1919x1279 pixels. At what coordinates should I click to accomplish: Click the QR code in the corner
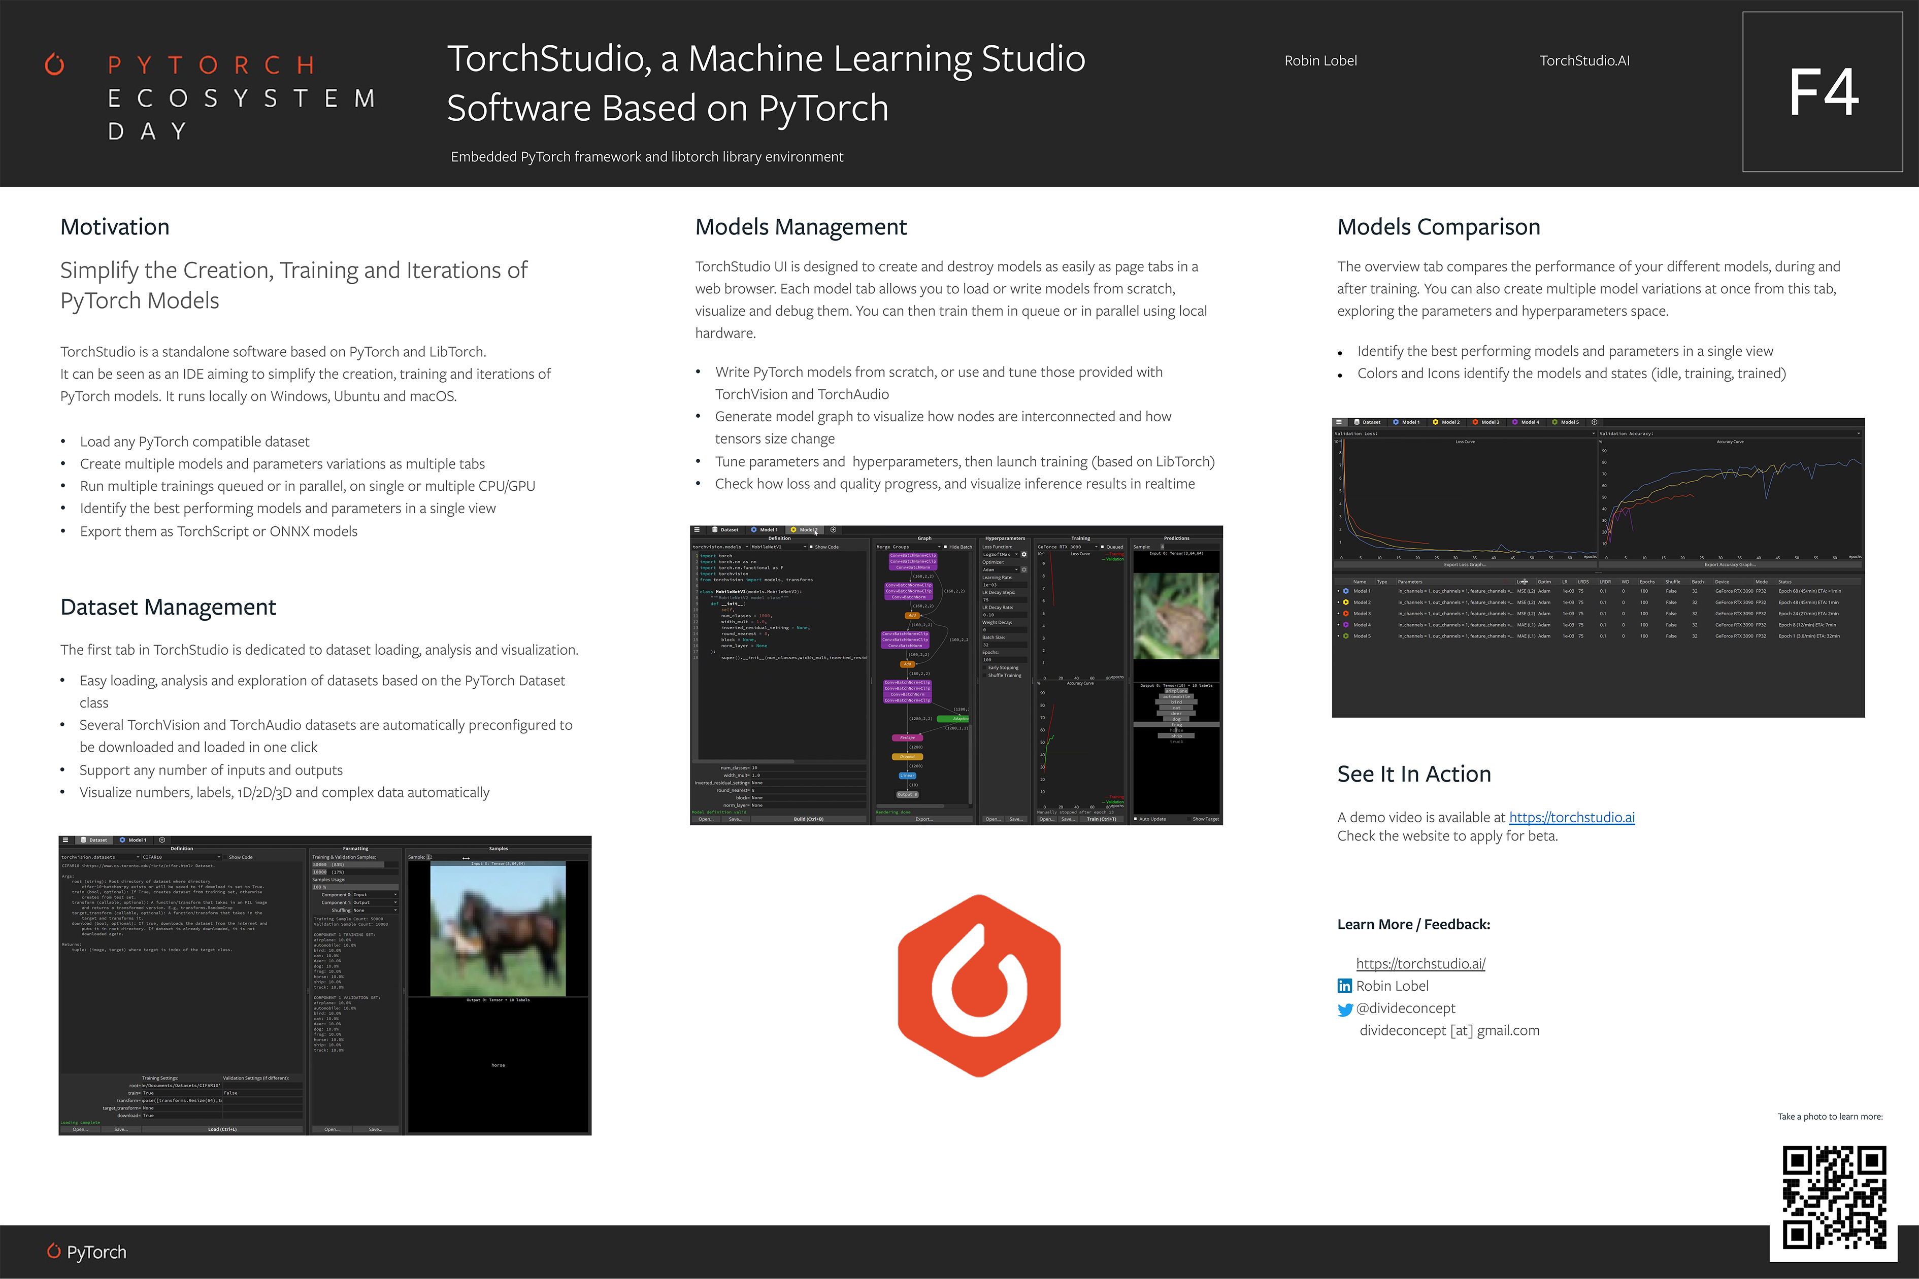[x=1834, y=1197]
